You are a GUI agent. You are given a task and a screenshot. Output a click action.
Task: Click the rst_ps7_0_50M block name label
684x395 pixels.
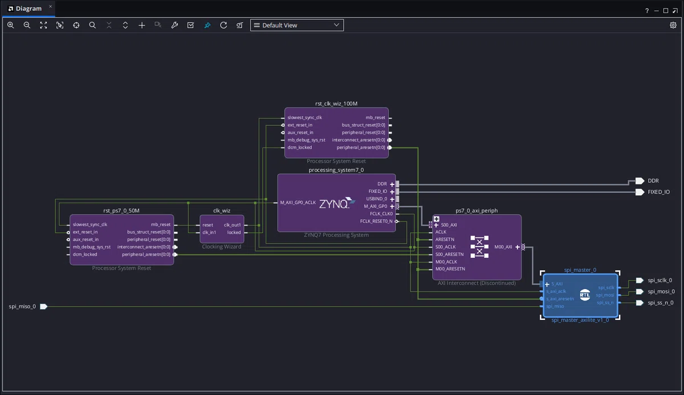click(121, 211)
